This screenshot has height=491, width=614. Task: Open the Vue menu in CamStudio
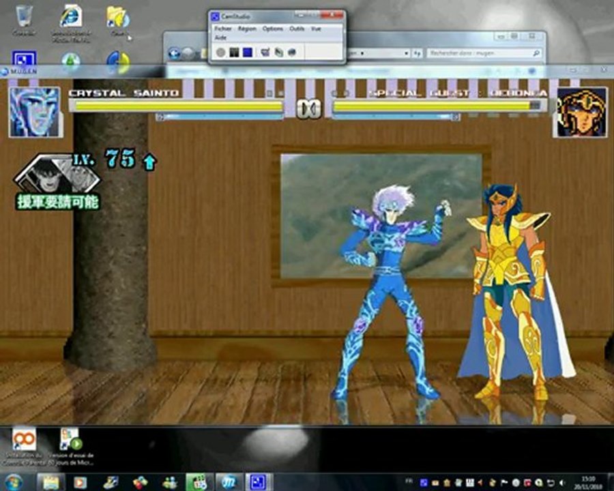pyautogui.click(x=316, y=29)
